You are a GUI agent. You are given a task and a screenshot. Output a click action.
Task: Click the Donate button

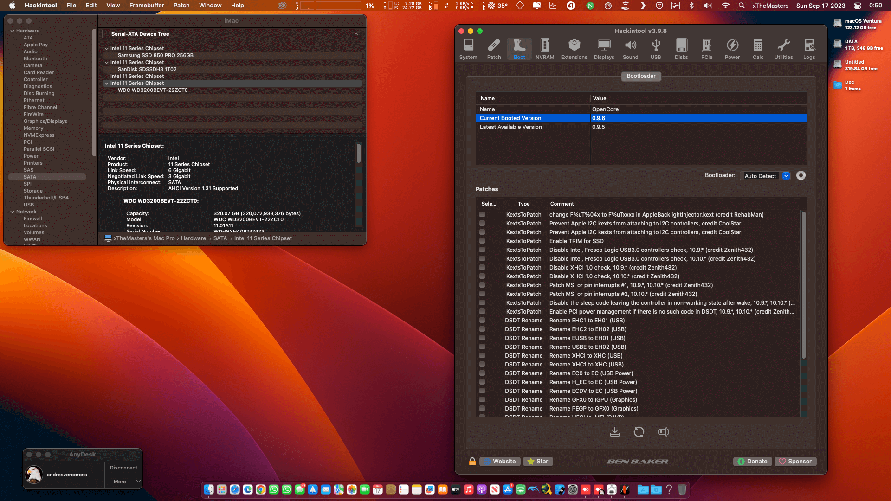(x=752, y=462)
